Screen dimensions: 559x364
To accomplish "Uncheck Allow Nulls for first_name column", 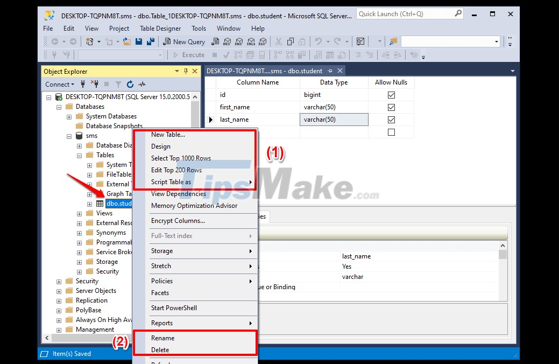I will [x=391, y=107].
